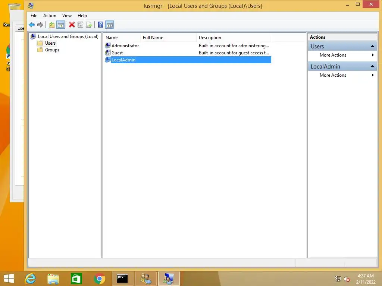Click the Local Users and Groups root icon
The height and width of the screenshot is (286, 382).
pos(33,36)
